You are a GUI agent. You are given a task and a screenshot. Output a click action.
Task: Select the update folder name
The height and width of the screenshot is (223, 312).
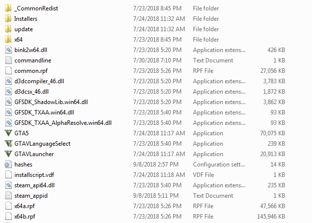pos(24,29)
